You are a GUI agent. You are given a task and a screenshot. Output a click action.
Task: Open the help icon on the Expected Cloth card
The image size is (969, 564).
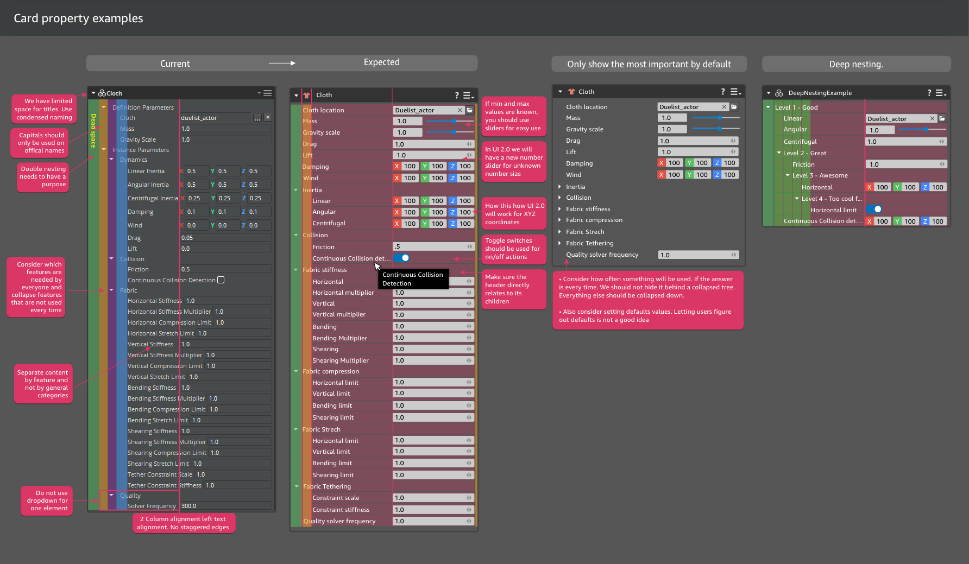456,95
